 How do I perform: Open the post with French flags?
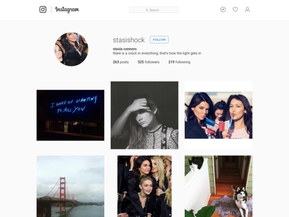pos(218,115)
